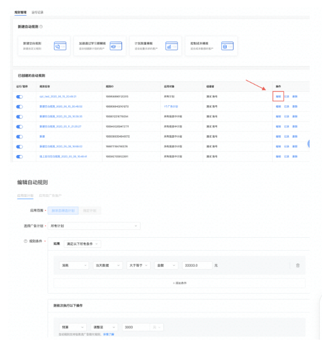Delete the 消耗 condition with trash icon
The height and width of the screenshot is (343, 327).
click(x=298, y=265)
